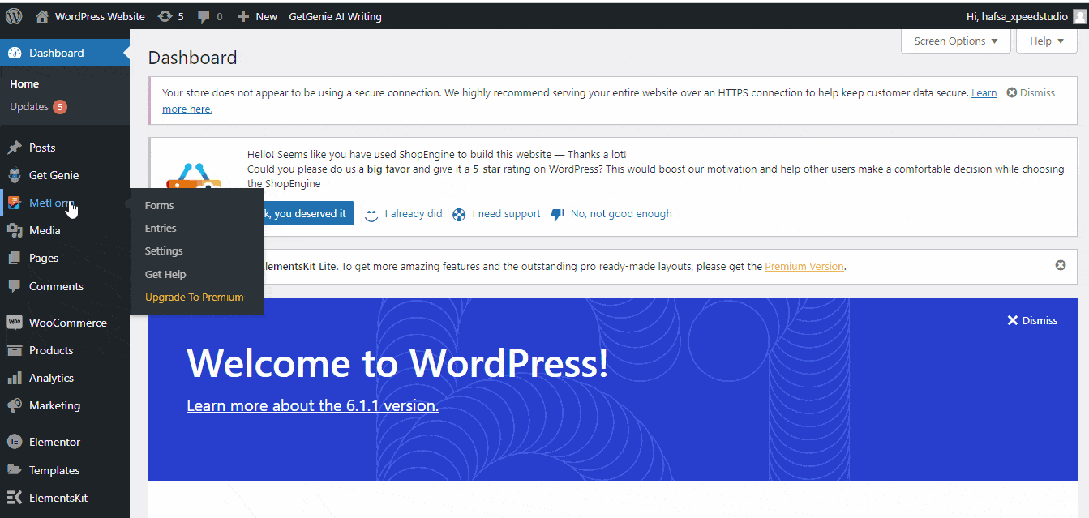Click the Elementor menu label
The width and height of the screenshot is (1089, 518).
click(x=54, y=442)
